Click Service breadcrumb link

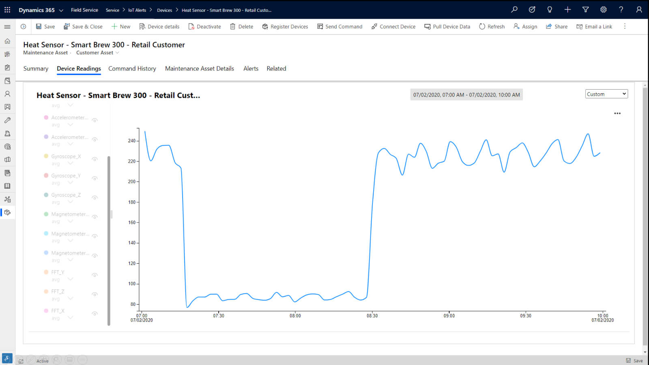[112, 10]
